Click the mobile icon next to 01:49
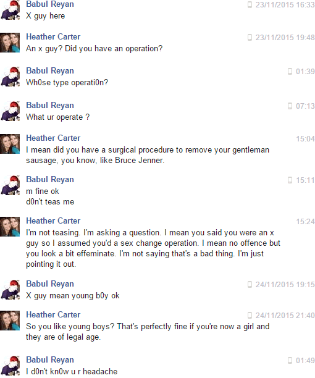This screenshot has width=315, height=378. 290,361
